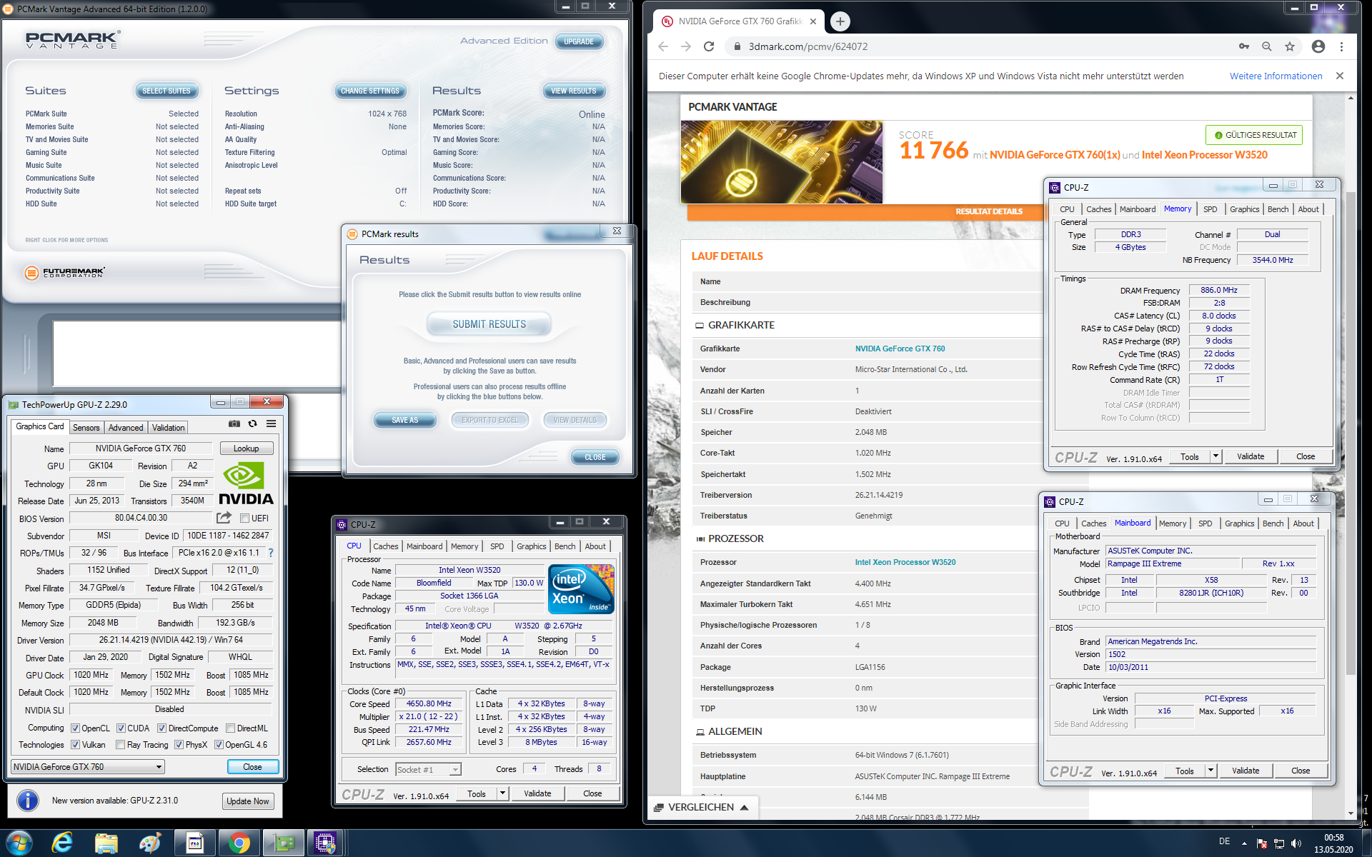This screenshot has height=857, width=1372.
Task: Open the SPD tab in the Memory CPU-Z window
Action: (1210, 209)
